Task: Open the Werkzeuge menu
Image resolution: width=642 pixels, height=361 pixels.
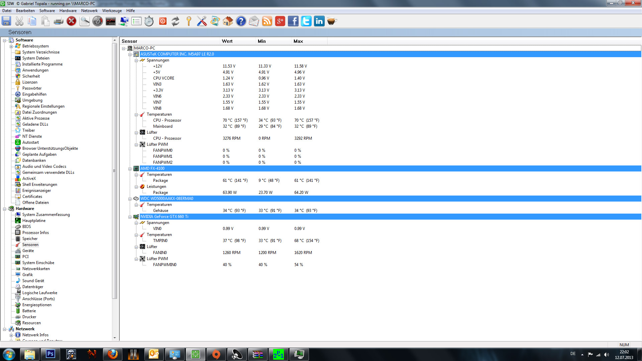Action: coord(112,11)
